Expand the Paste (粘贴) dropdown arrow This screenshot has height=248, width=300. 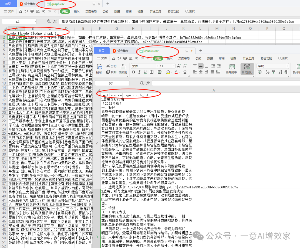click(103, 72)
